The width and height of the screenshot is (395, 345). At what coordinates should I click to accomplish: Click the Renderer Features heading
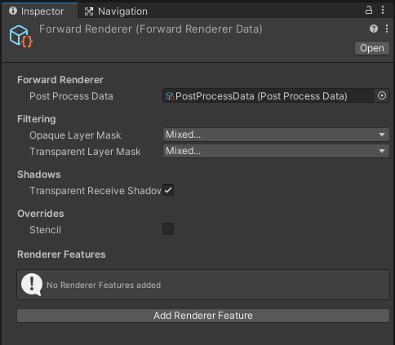click(61, 254)
